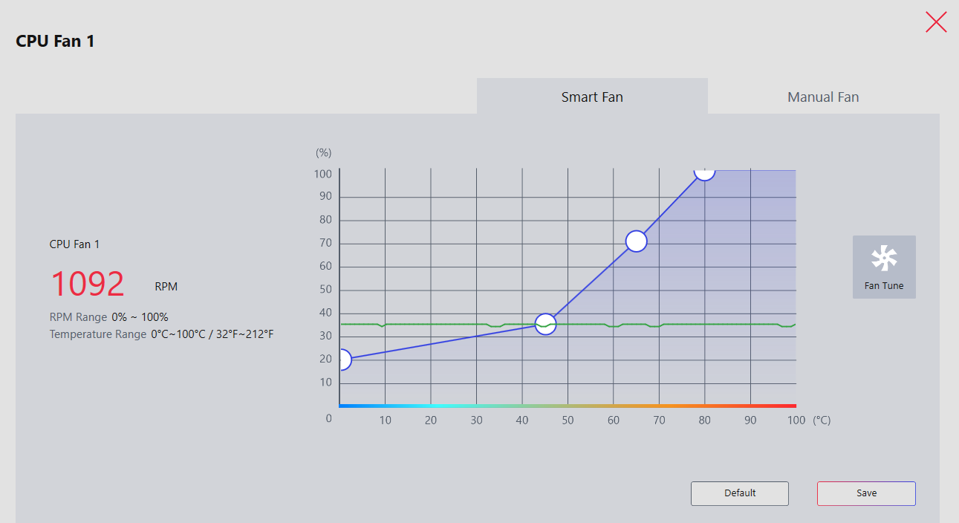Click the red 1092 RPM reading
The height and width of the screenshot is (523, 959).
pos(88,285)
